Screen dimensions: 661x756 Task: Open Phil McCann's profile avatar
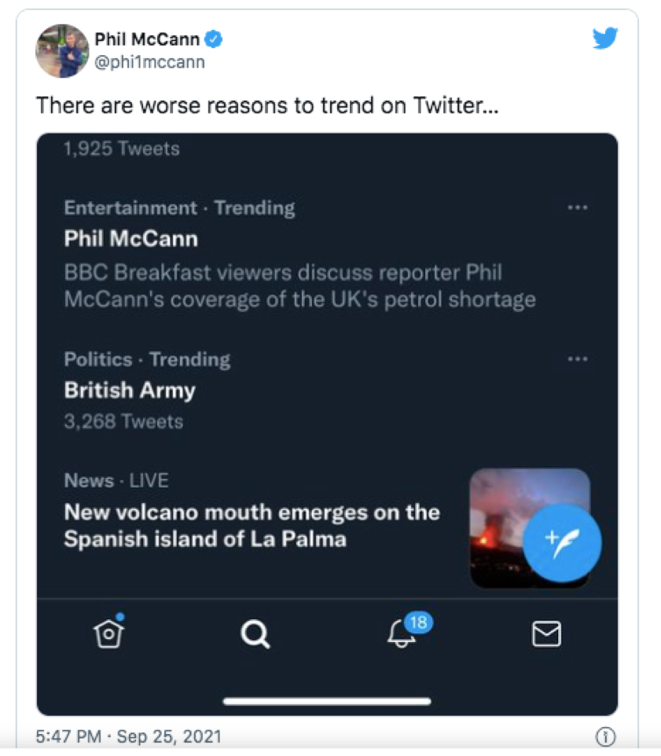click(62, 50)
